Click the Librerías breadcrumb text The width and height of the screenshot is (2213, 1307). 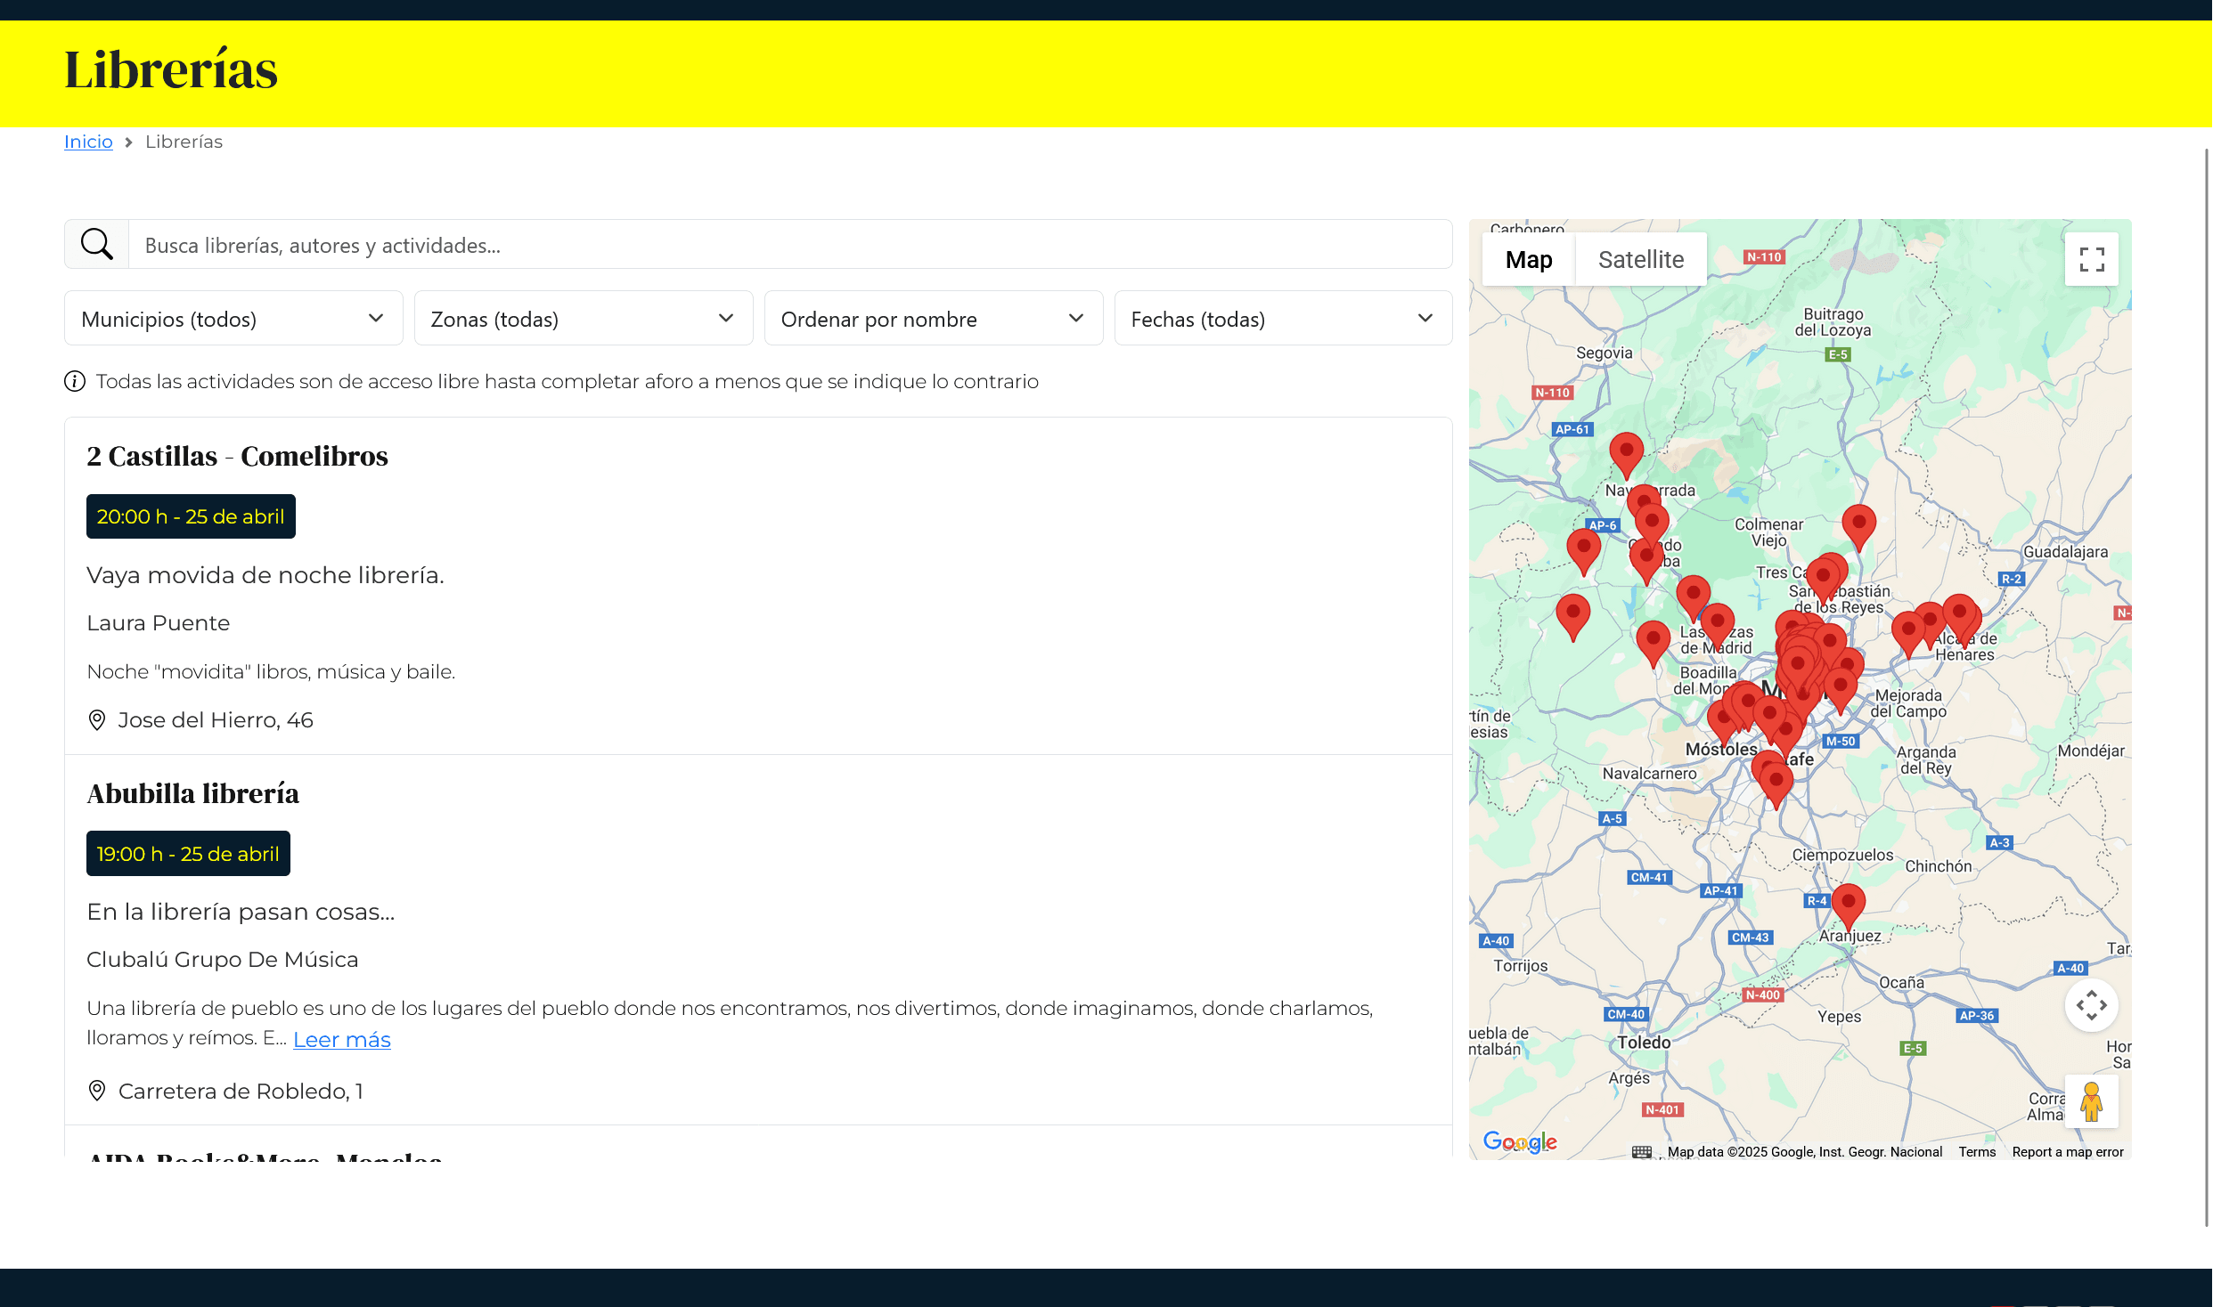point(184,142)
